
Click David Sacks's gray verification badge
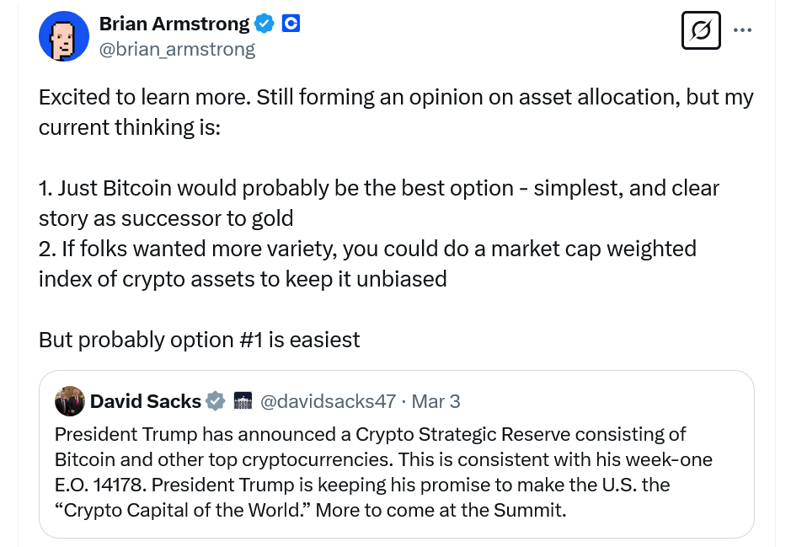pyautogui.click(x=216, y=401)
